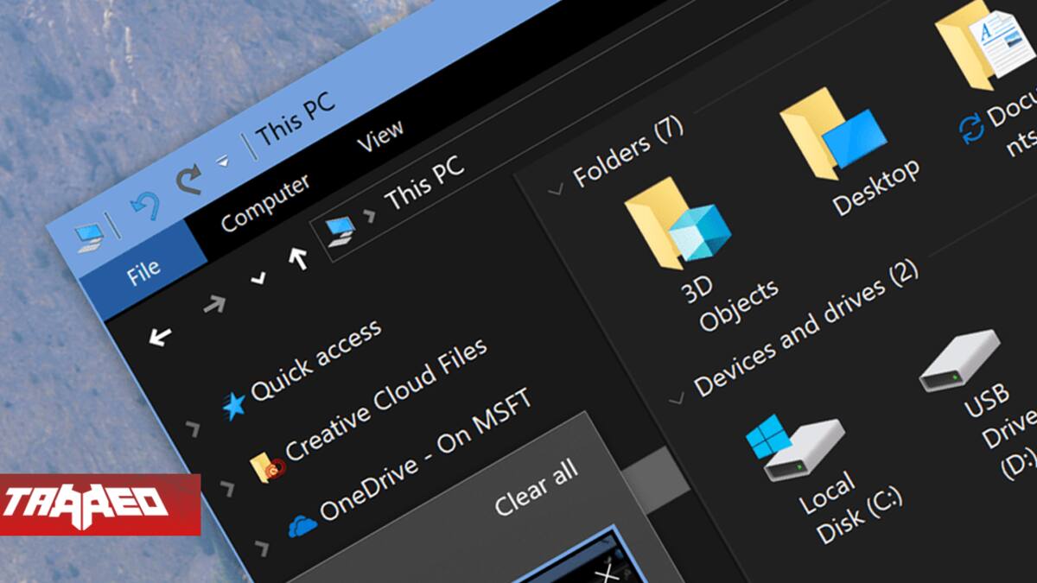Expand the Creative Cloud Files node

point(226,491)
